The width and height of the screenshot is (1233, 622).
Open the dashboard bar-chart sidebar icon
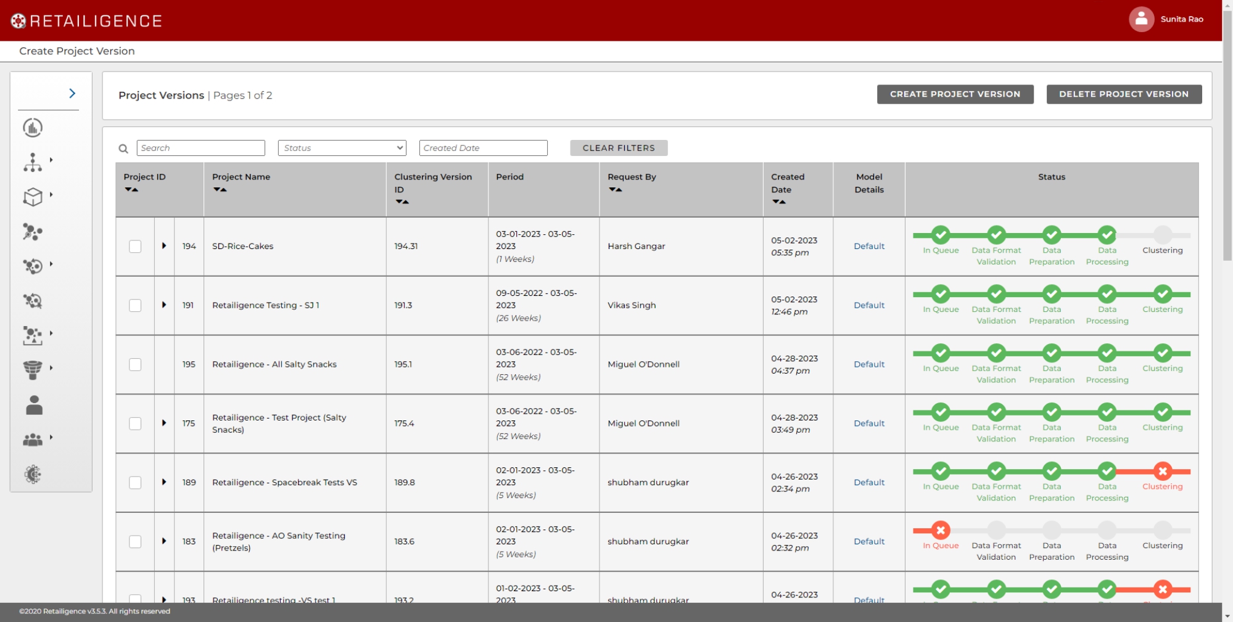point(33,128)
